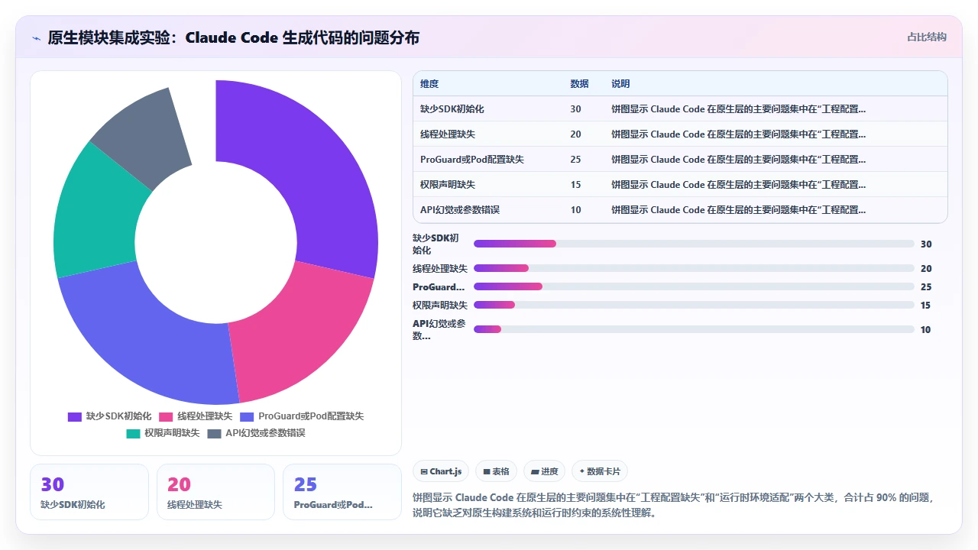Click the 进度 tag chip
Viewport: 978px width, 550px height.
click(545, 471)
